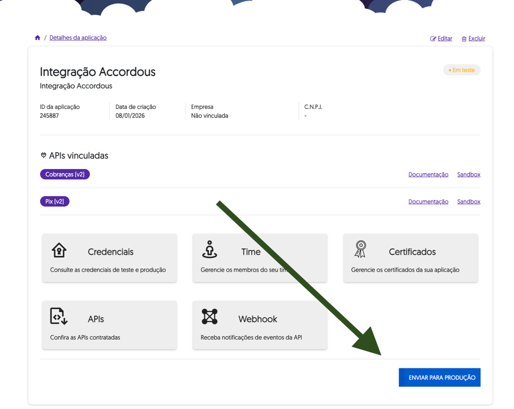This screenshot has height=409, width=514.
Task: Click 'Confira as APIs contratadas' text
Action: 85,337
